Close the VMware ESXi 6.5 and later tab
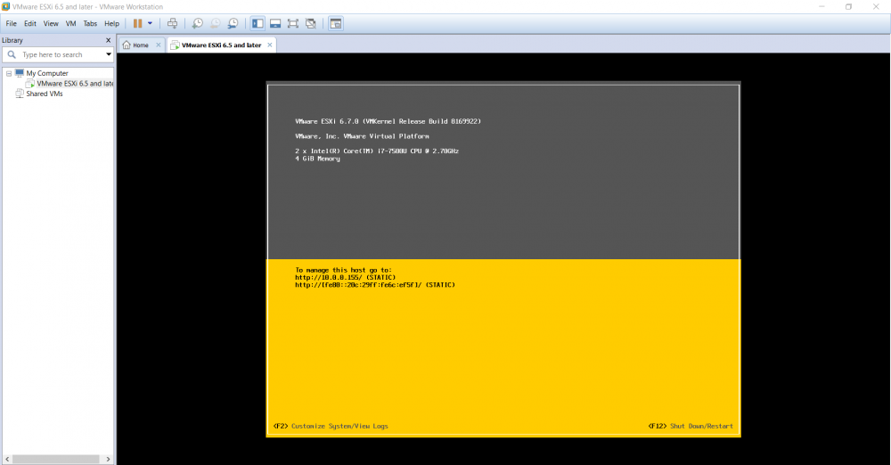Image resolution: width=891 pixels, height=465 pixels. coord(270,45)
